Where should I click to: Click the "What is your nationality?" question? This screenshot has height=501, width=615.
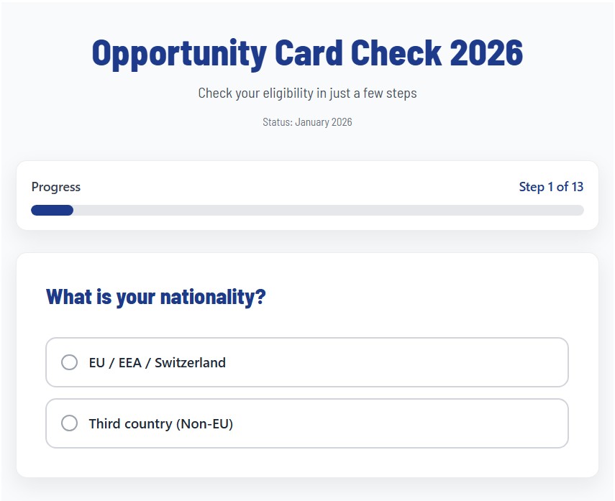pyautogui.click(x=155, y=296)
